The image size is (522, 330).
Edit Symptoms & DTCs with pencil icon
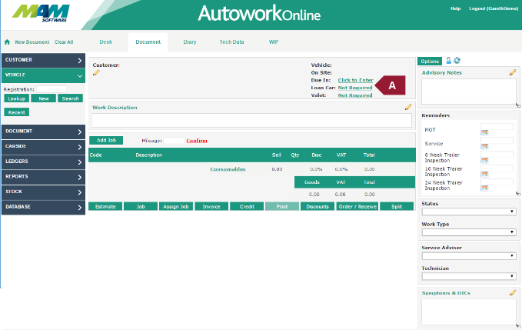(x=512, y=293)
